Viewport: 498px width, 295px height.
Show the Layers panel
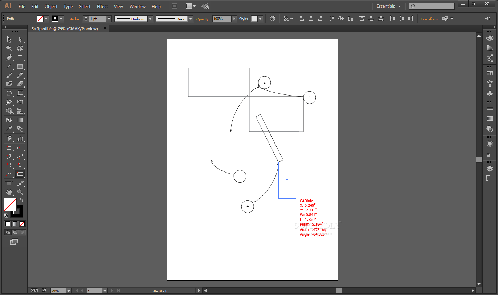[490, 168]
